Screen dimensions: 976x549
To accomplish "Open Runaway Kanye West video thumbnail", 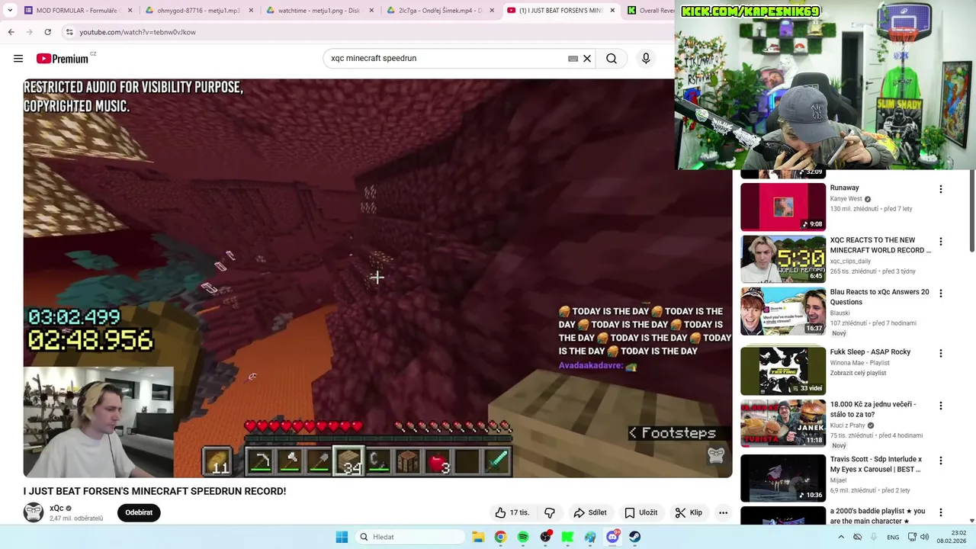I will (783, 207).
